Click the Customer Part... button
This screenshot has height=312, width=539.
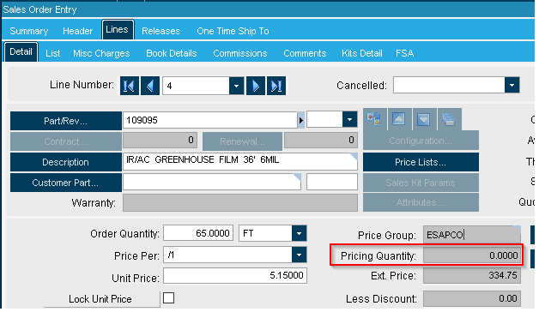(65, 183)
